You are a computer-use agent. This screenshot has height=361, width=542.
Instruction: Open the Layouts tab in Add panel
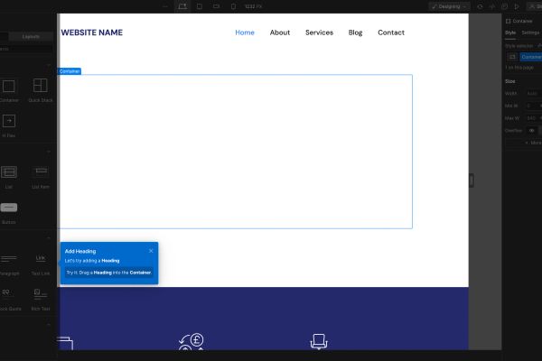(31, 36)
